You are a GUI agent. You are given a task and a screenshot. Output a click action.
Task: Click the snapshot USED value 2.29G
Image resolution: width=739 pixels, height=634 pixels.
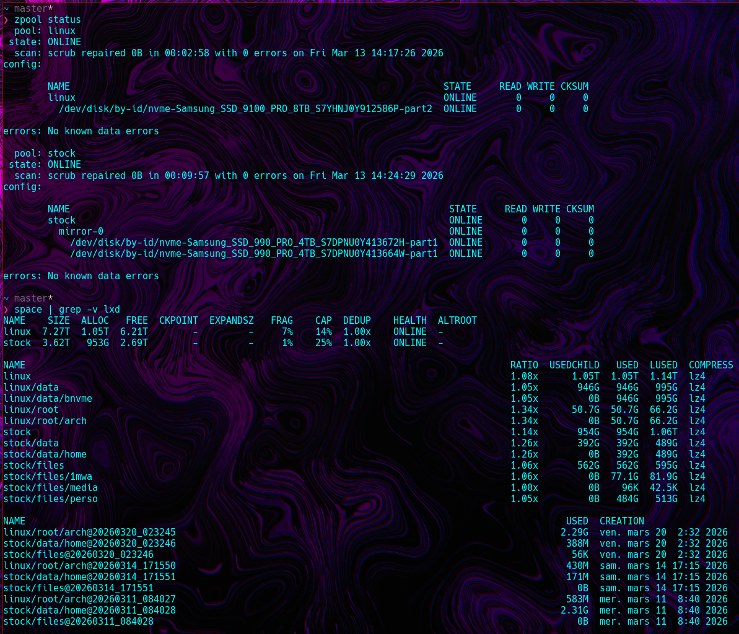[574, 532]
